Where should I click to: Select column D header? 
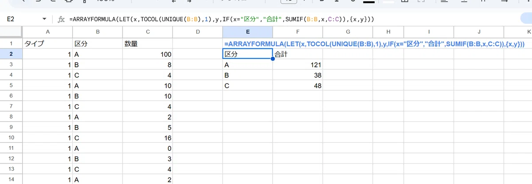pyautogui.click(x=198, y=32)
